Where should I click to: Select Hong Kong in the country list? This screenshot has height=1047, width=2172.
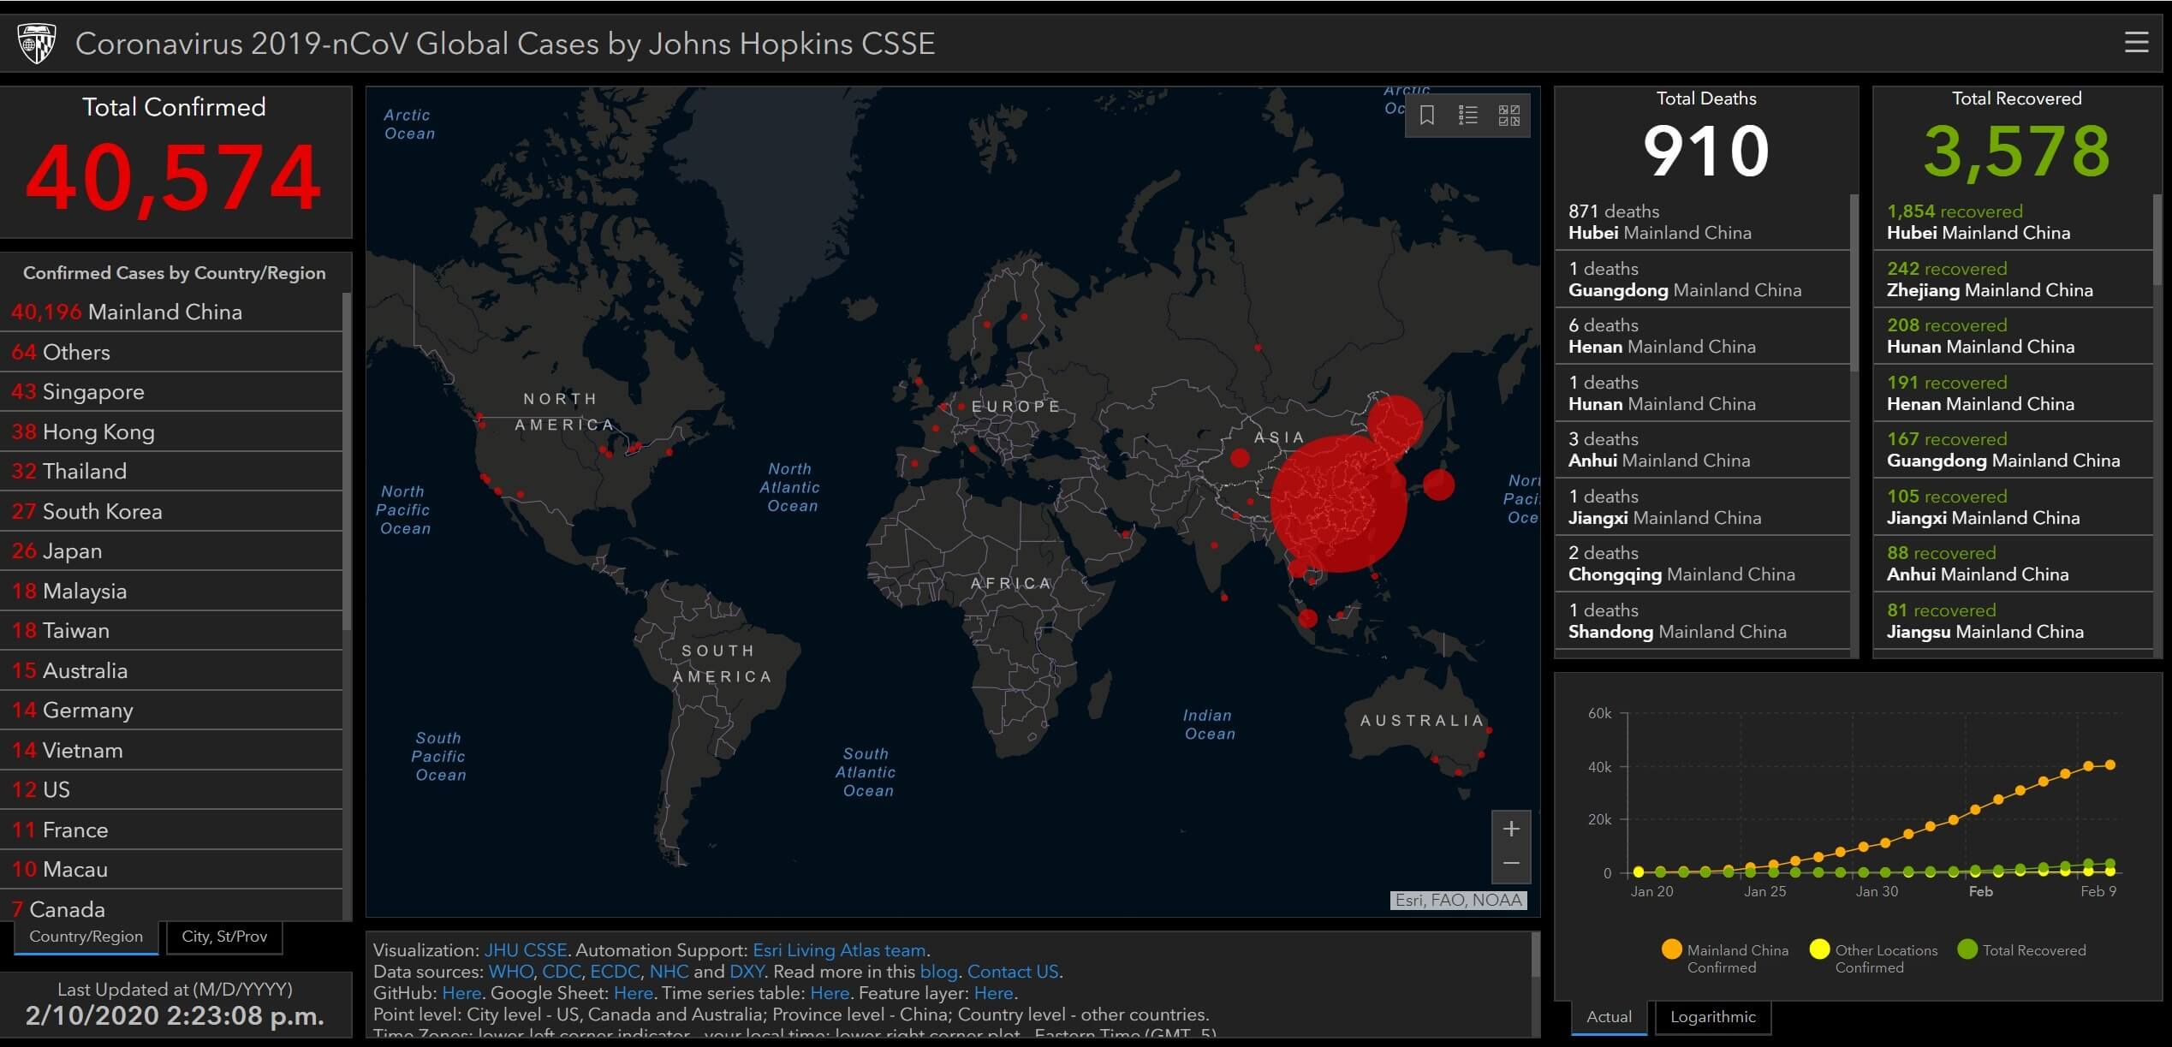click(171, 431)
